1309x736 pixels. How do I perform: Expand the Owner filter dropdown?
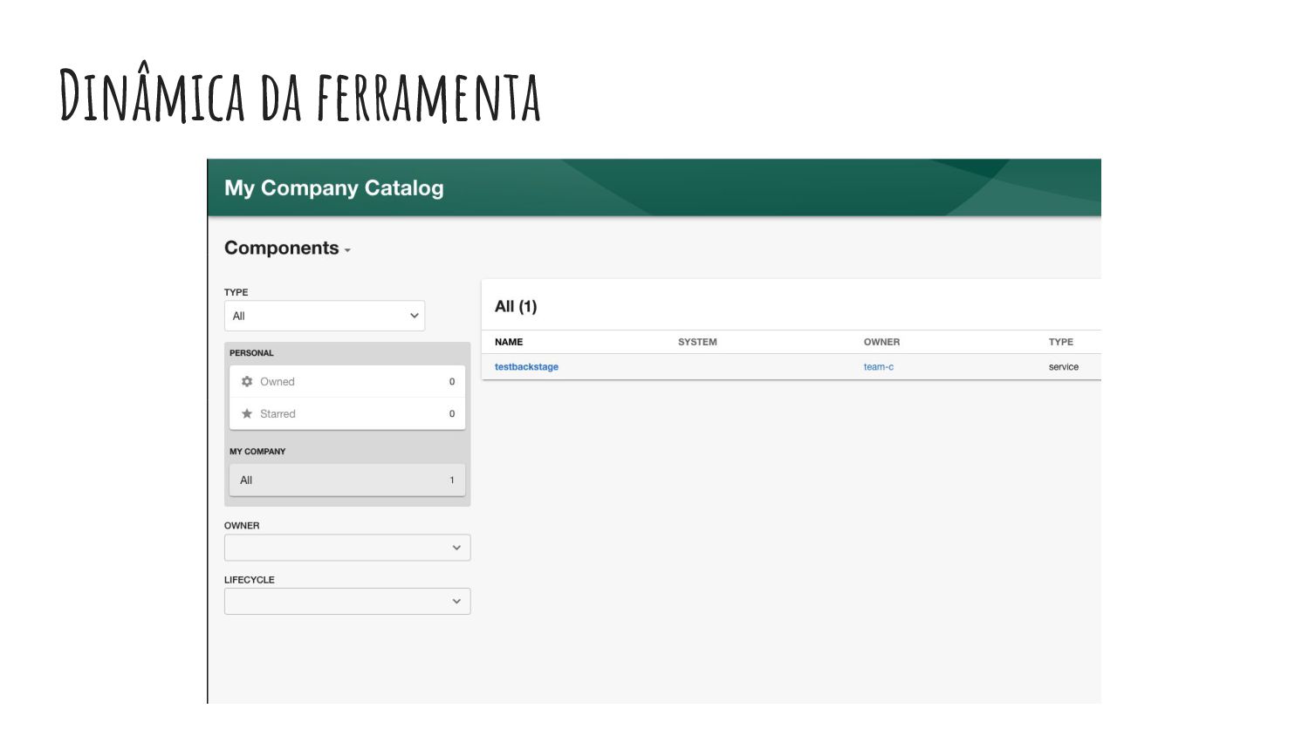(x=347, y=548)
